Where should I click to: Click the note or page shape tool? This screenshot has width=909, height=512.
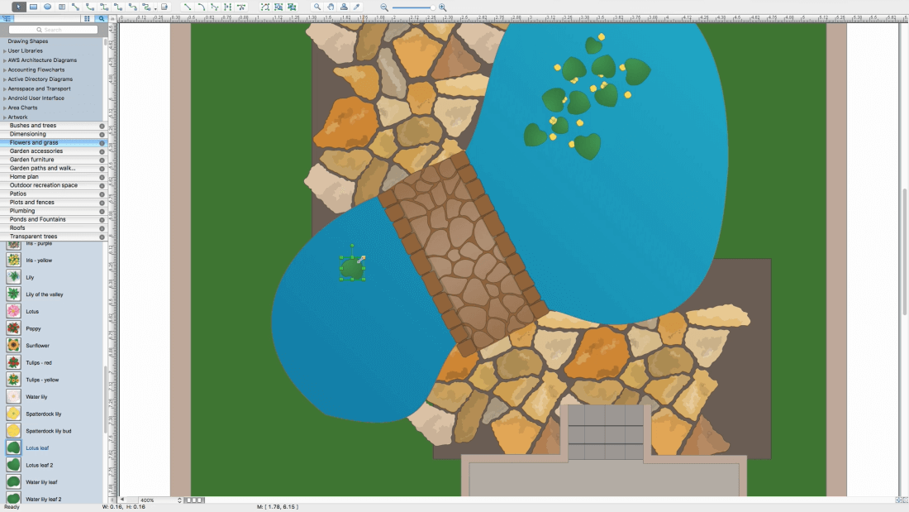[164, 7]
